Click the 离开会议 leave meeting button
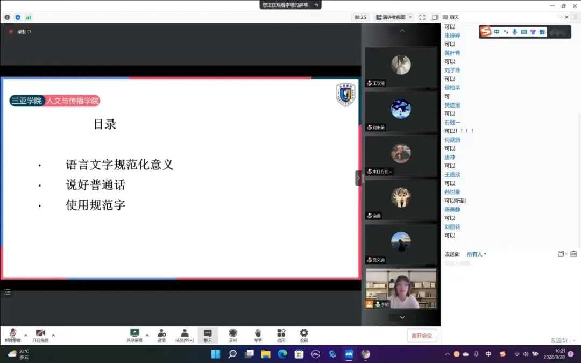581x363 pixels. (x=422, y=336)
